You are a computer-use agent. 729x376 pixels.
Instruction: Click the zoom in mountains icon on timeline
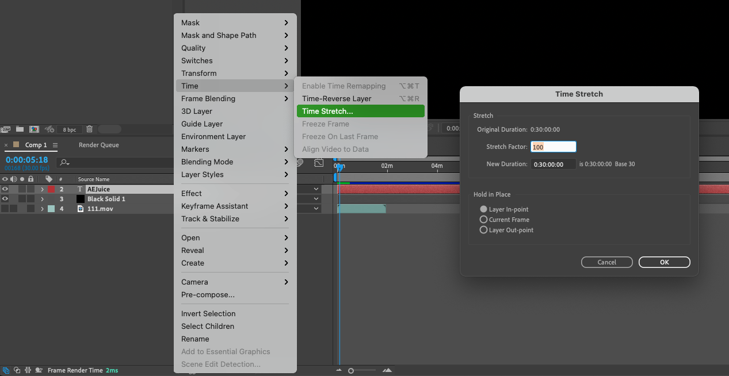388,371
